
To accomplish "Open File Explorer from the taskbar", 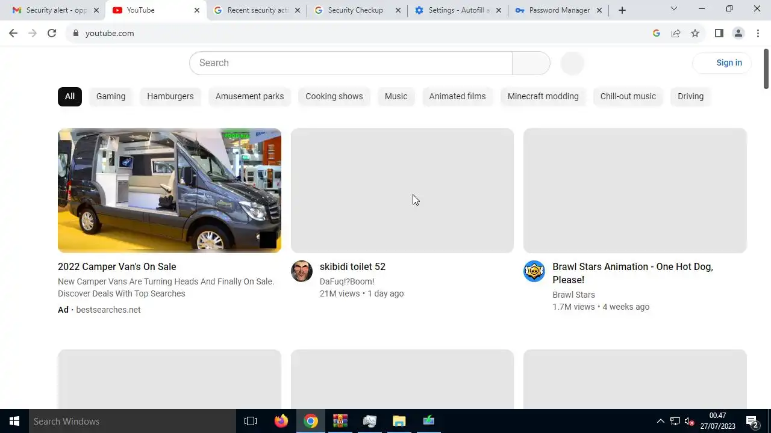I will tap(399, 421).
